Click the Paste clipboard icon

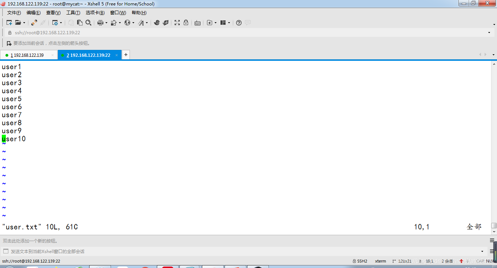pos(80,23)
